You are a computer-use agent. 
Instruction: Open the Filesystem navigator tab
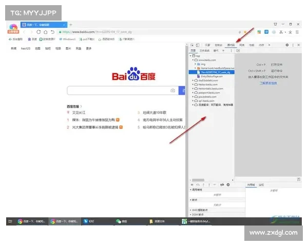tap(204, 51)
